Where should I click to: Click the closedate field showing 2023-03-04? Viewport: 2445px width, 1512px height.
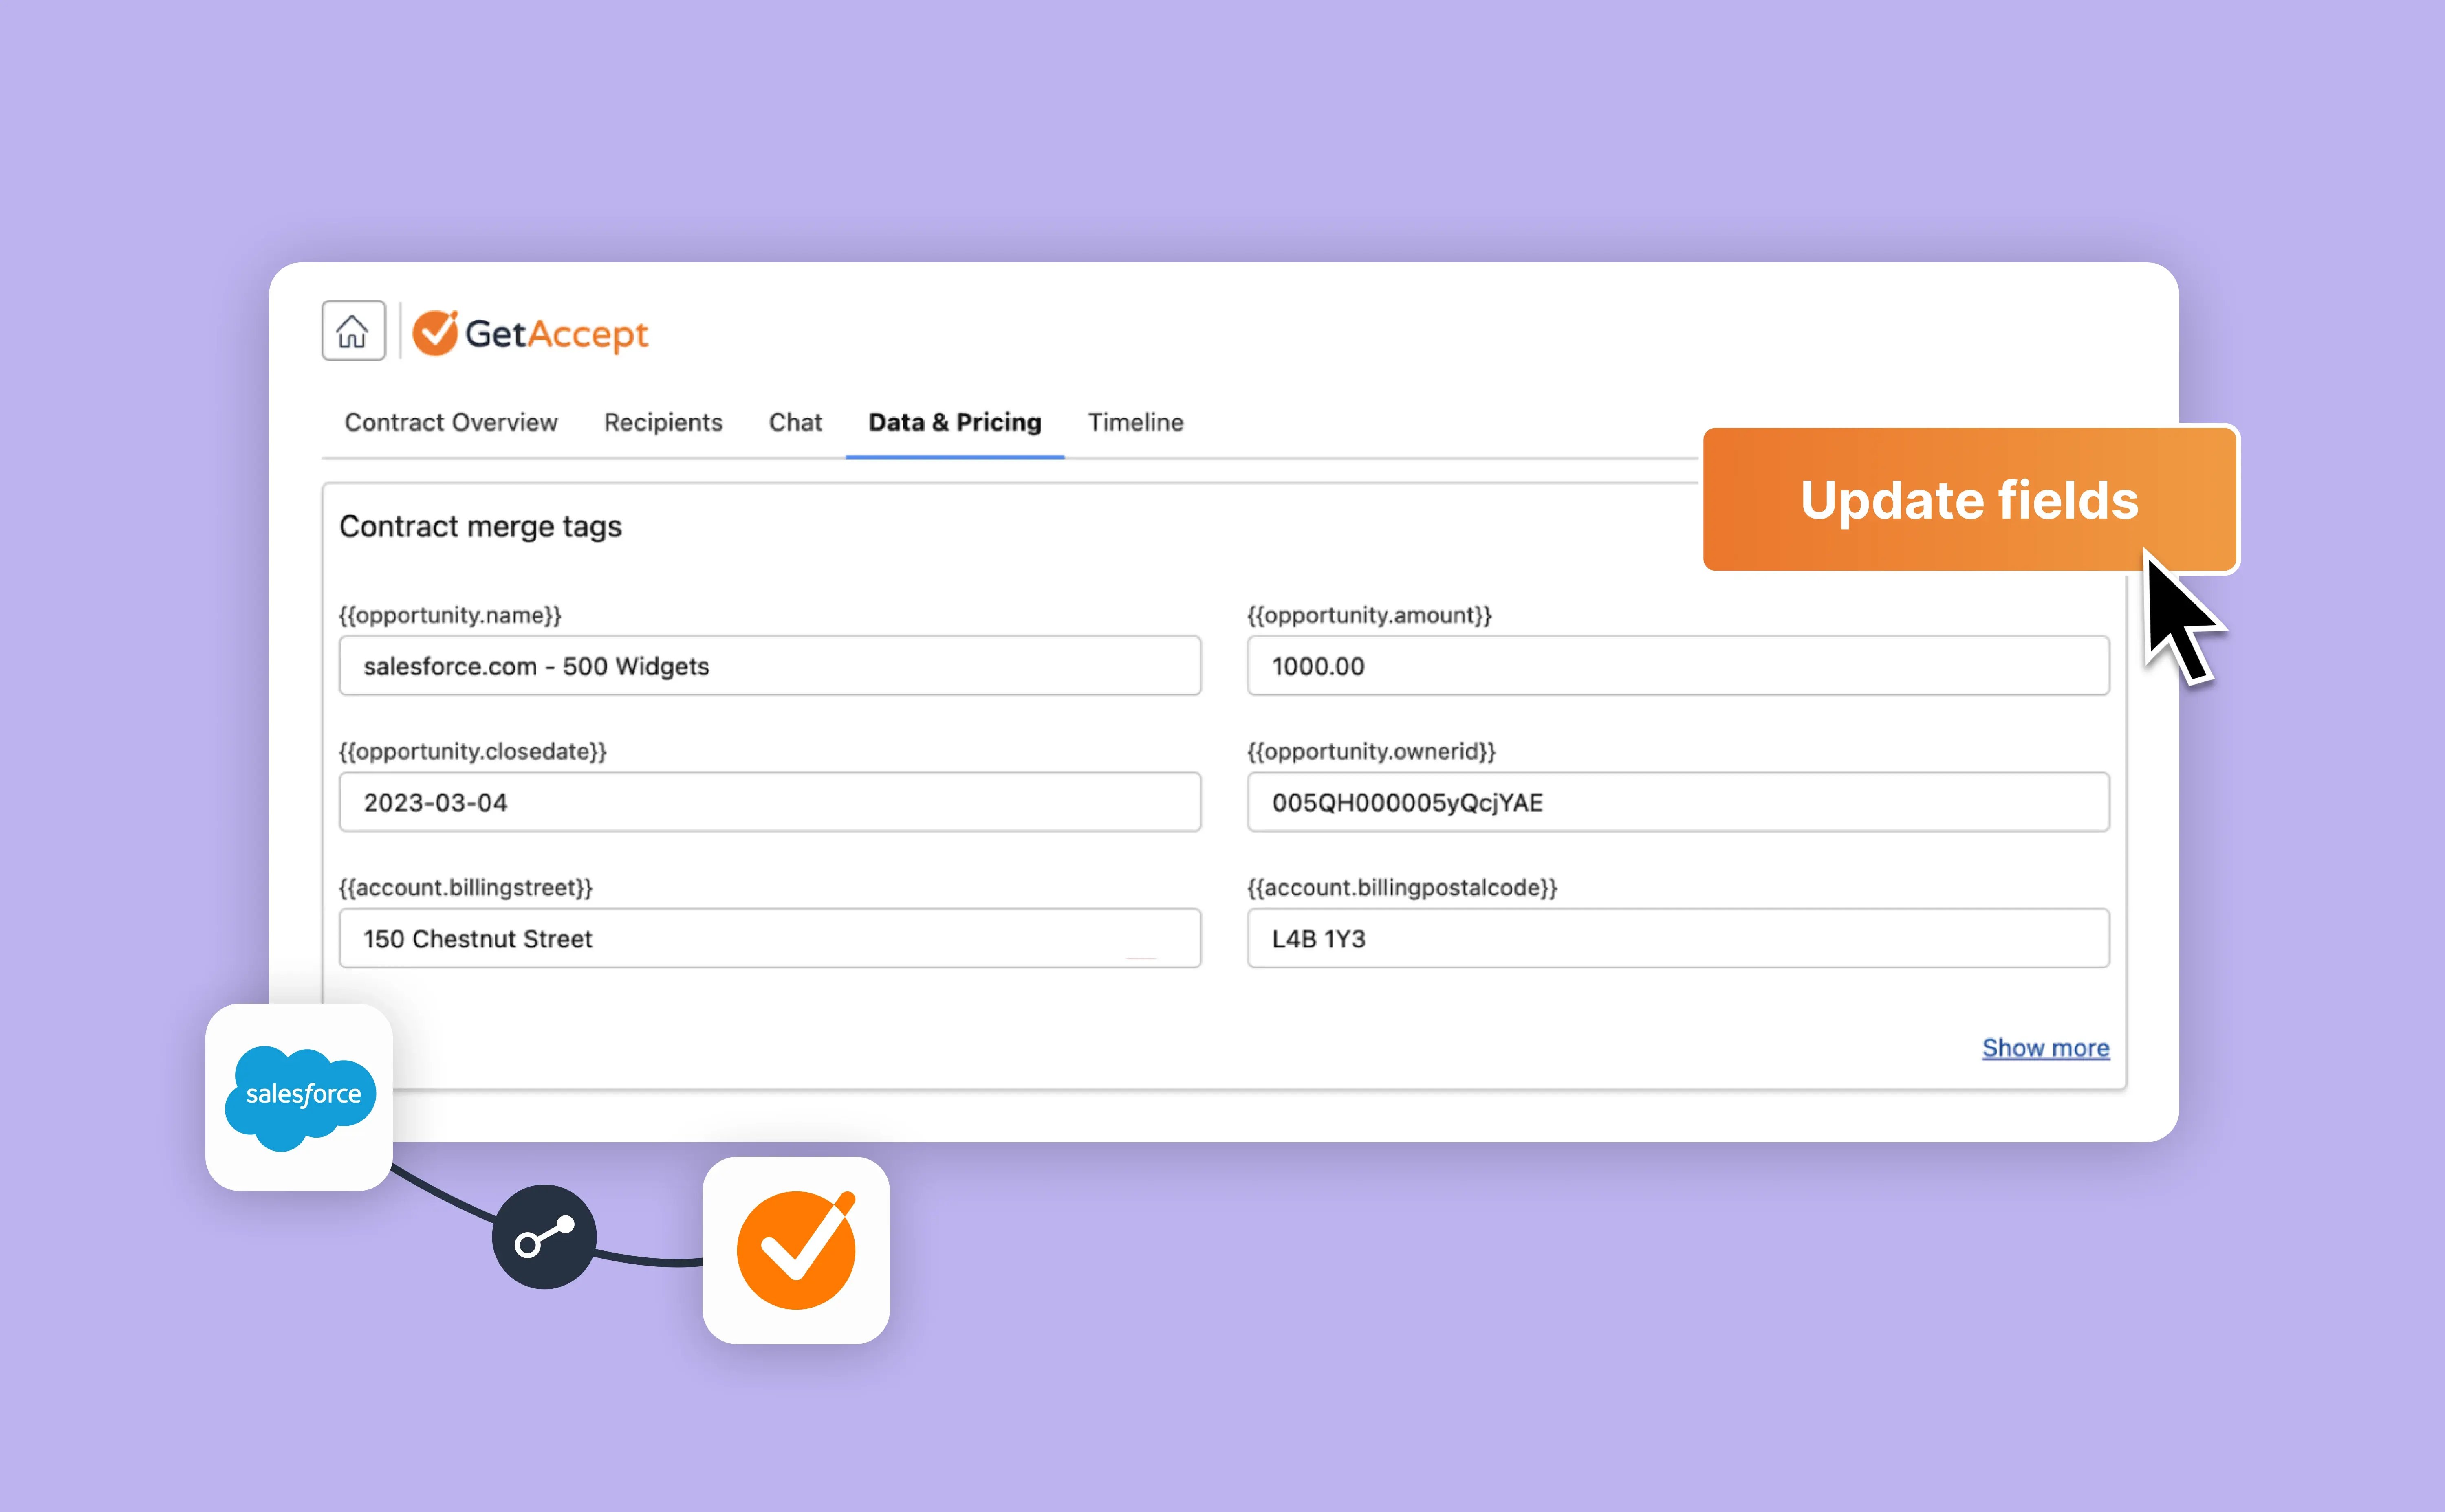click(x=770, y=802)
